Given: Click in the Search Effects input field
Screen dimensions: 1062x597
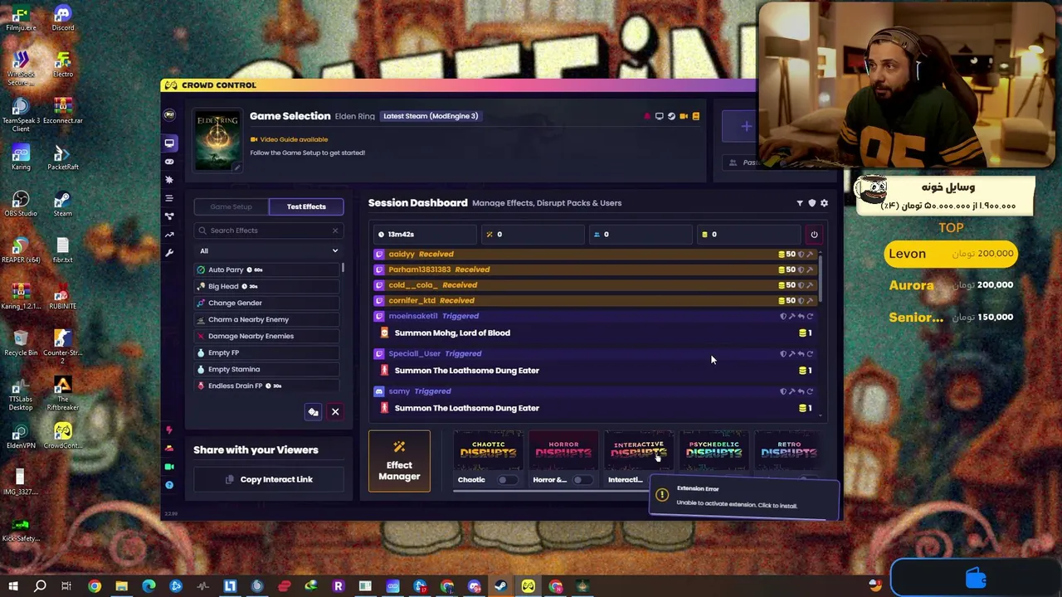Looking at the screenshot, I should tap(268, 231).
